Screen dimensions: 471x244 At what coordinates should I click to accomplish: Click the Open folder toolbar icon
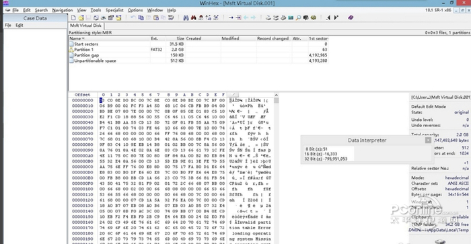coord(118,17)
